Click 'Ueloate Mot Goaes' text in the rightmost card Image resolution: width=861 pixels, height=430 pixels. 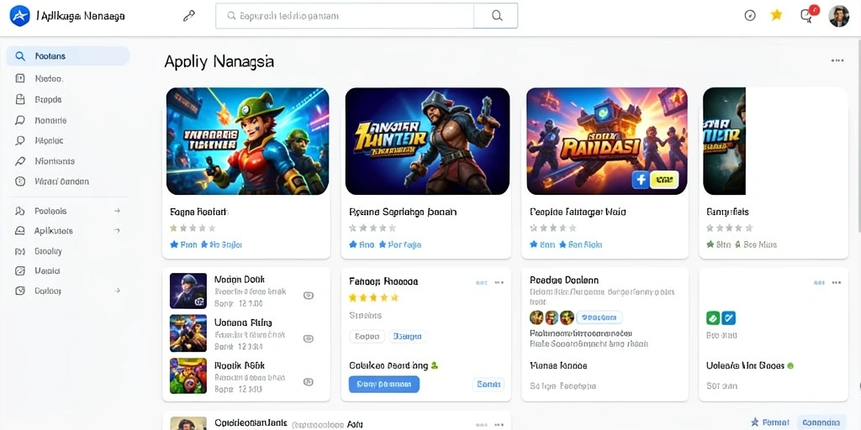click(x=746, y=365)
